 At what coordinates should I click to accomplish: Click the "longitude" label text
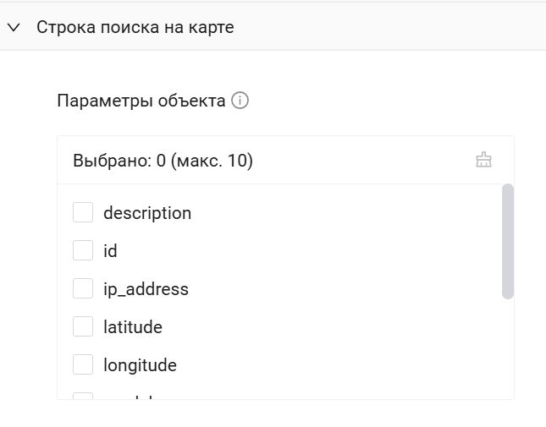140,365
